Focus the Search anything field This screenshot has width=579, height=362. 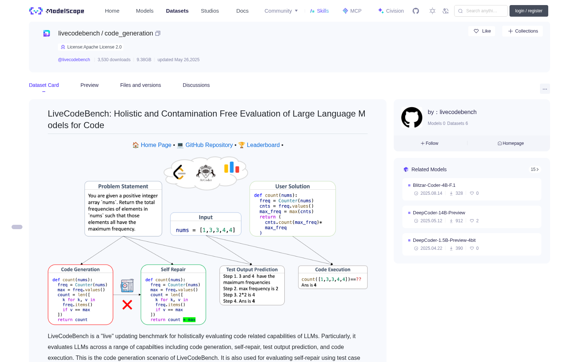[x=481, y=11]
